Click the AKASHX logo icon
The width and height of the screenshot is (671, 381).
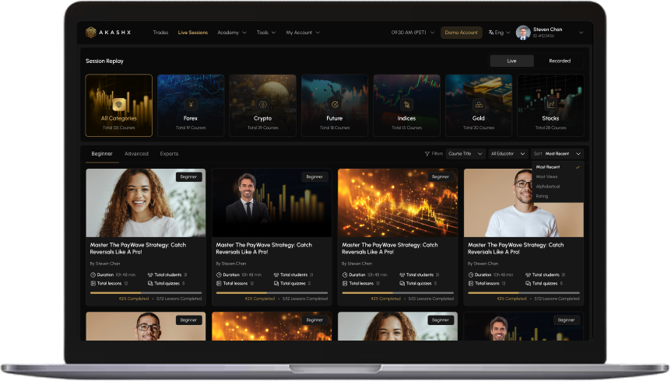point(91,33)
